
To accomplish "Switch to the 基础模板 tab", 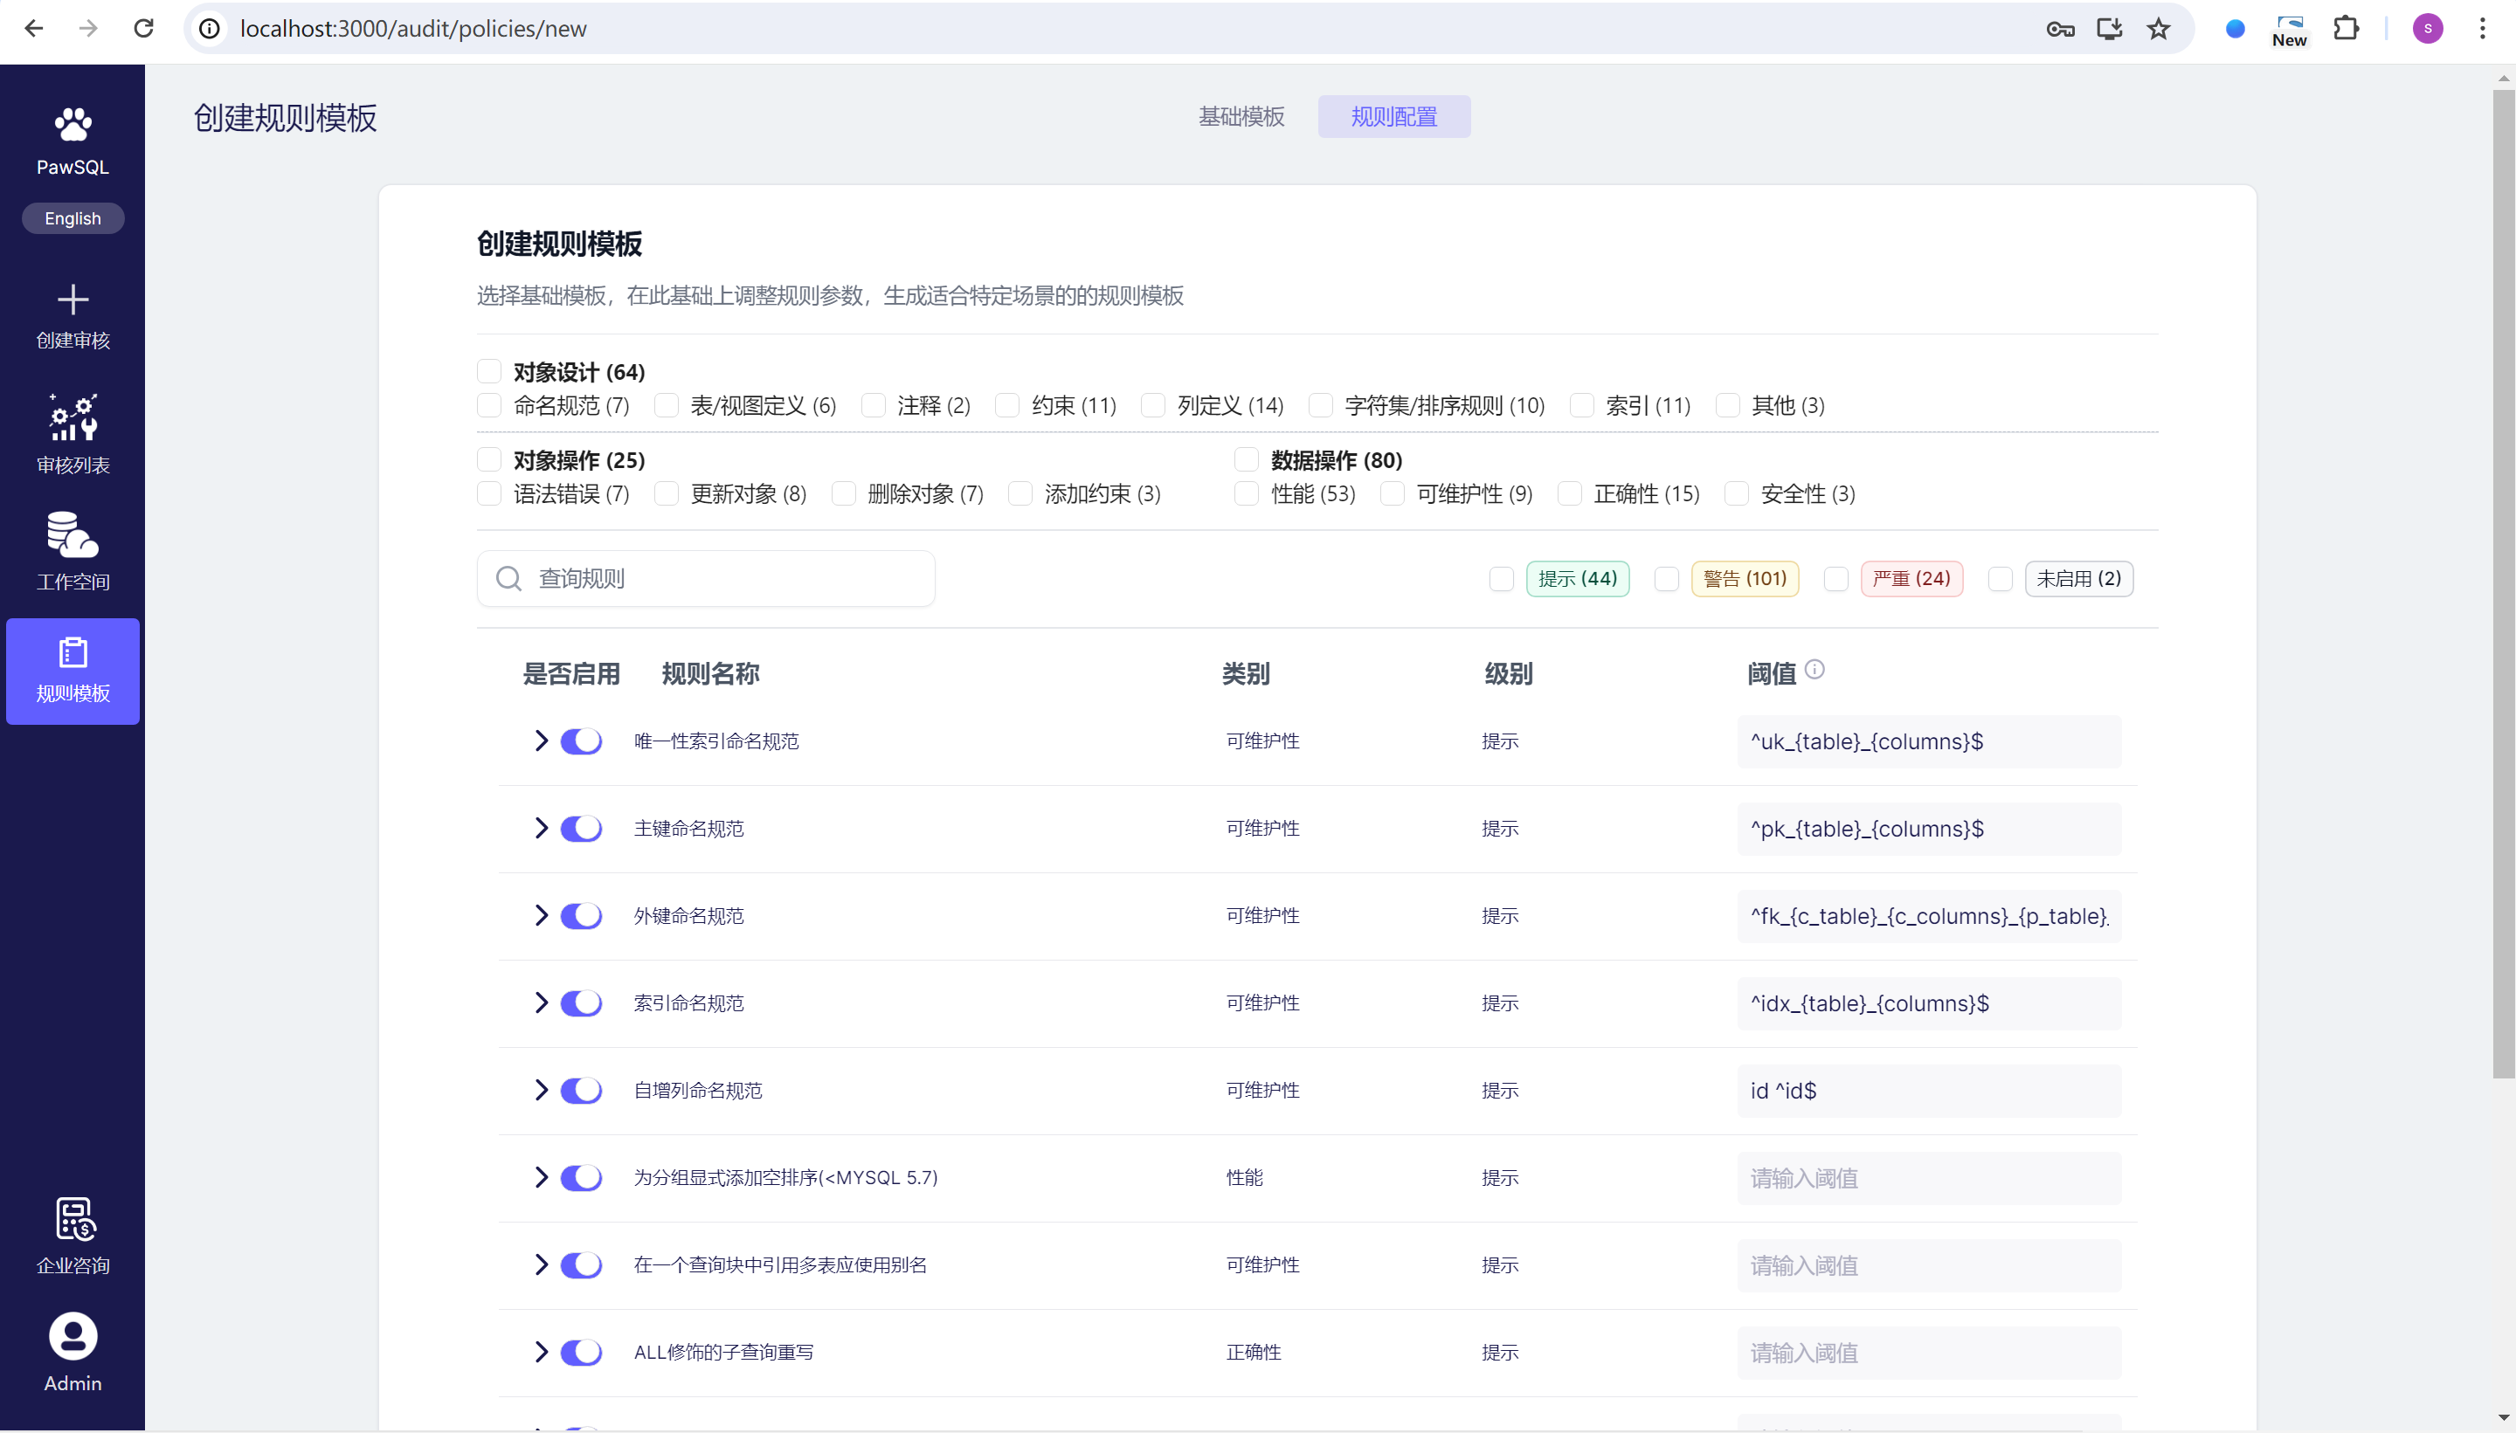I will tap(1241, 116).
